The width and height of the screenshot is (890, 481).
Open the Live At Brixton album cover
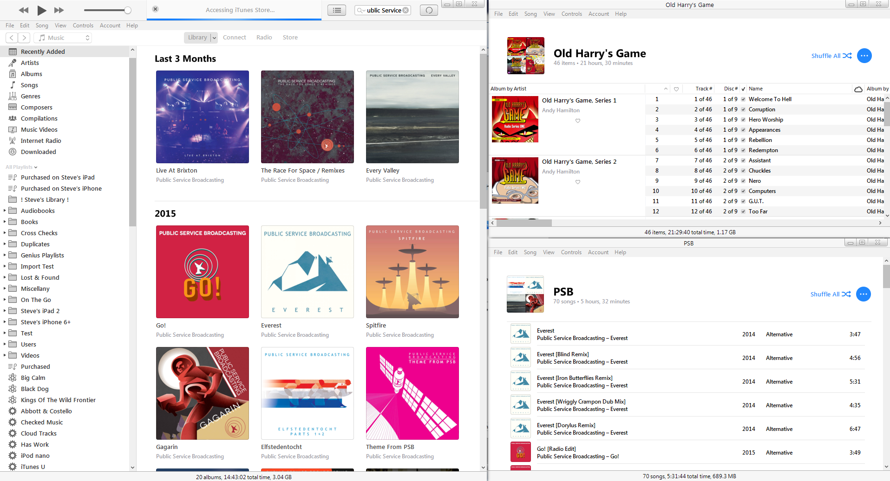coord(203,117)
